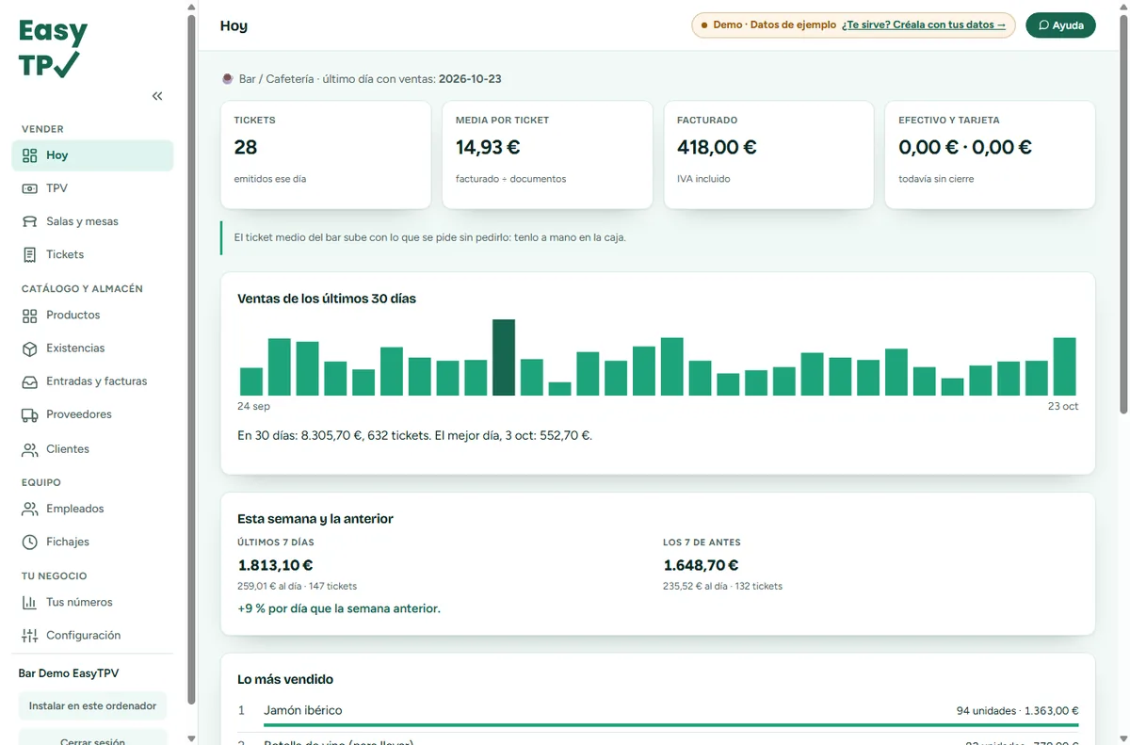Click the Clientes people icon
1130x745 pixels.
30,449
